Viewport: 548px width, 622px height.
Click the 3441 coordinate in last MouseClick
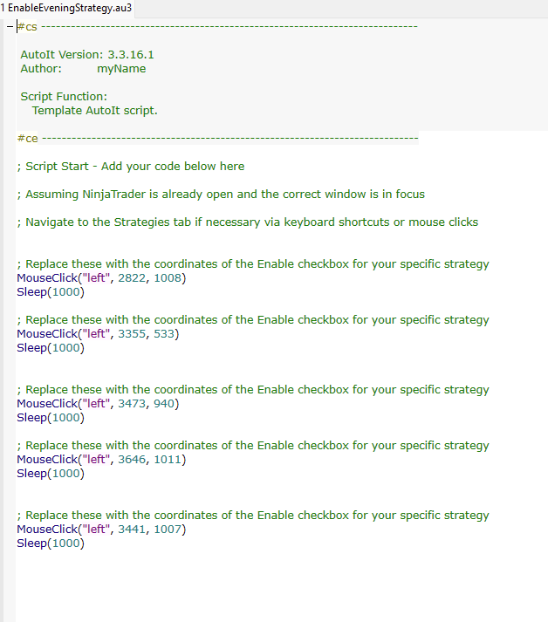(133, 530)
